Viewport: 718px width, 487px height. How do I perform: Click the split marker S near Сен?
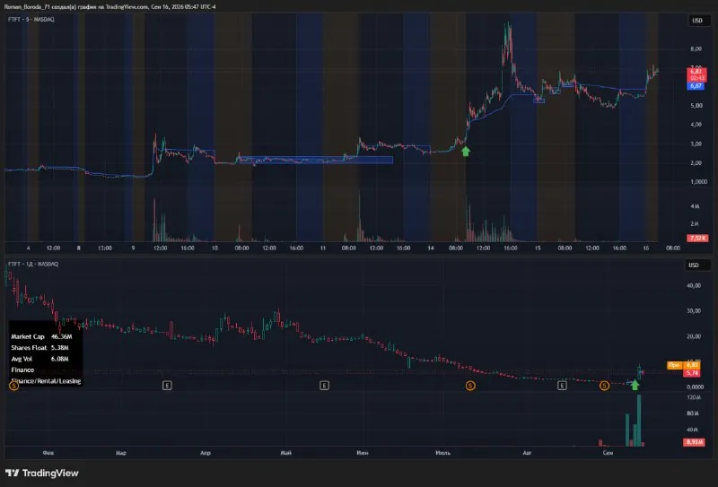[x=604, y=386]
